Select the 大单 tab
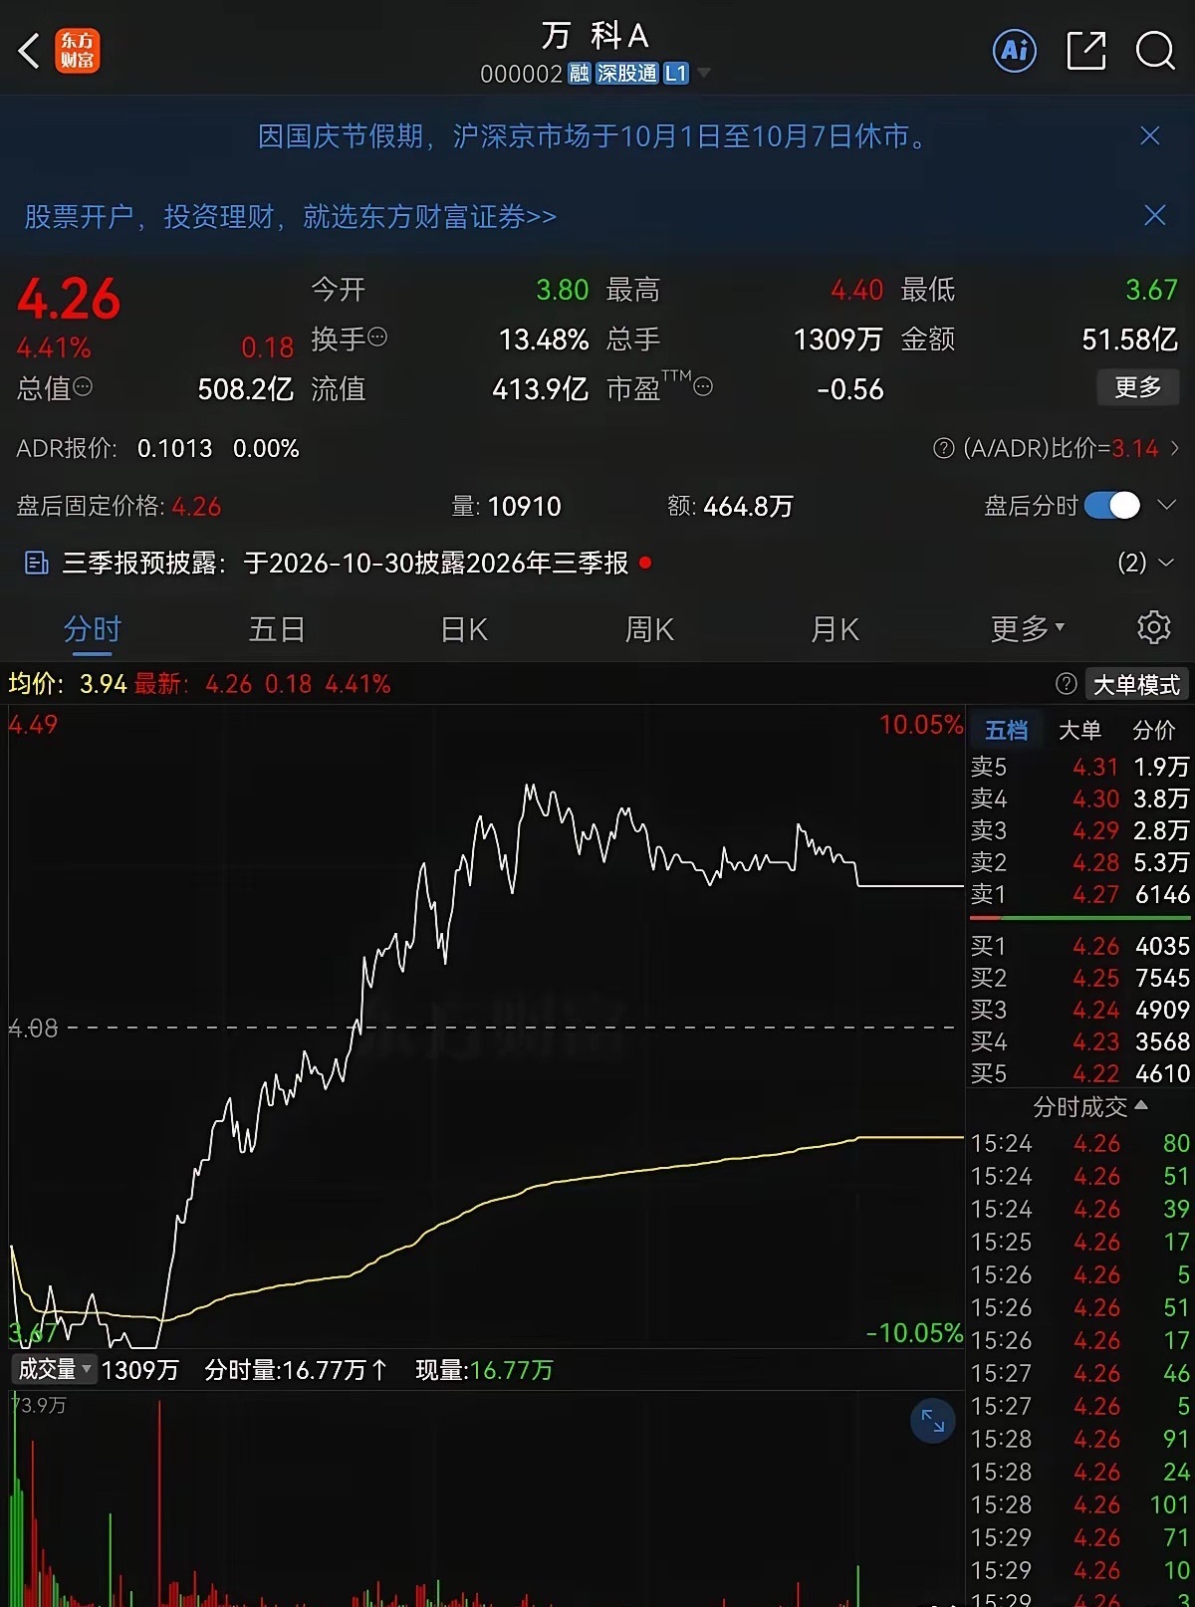Screen dimensions: 1195x1607 tap(1079, 730)
